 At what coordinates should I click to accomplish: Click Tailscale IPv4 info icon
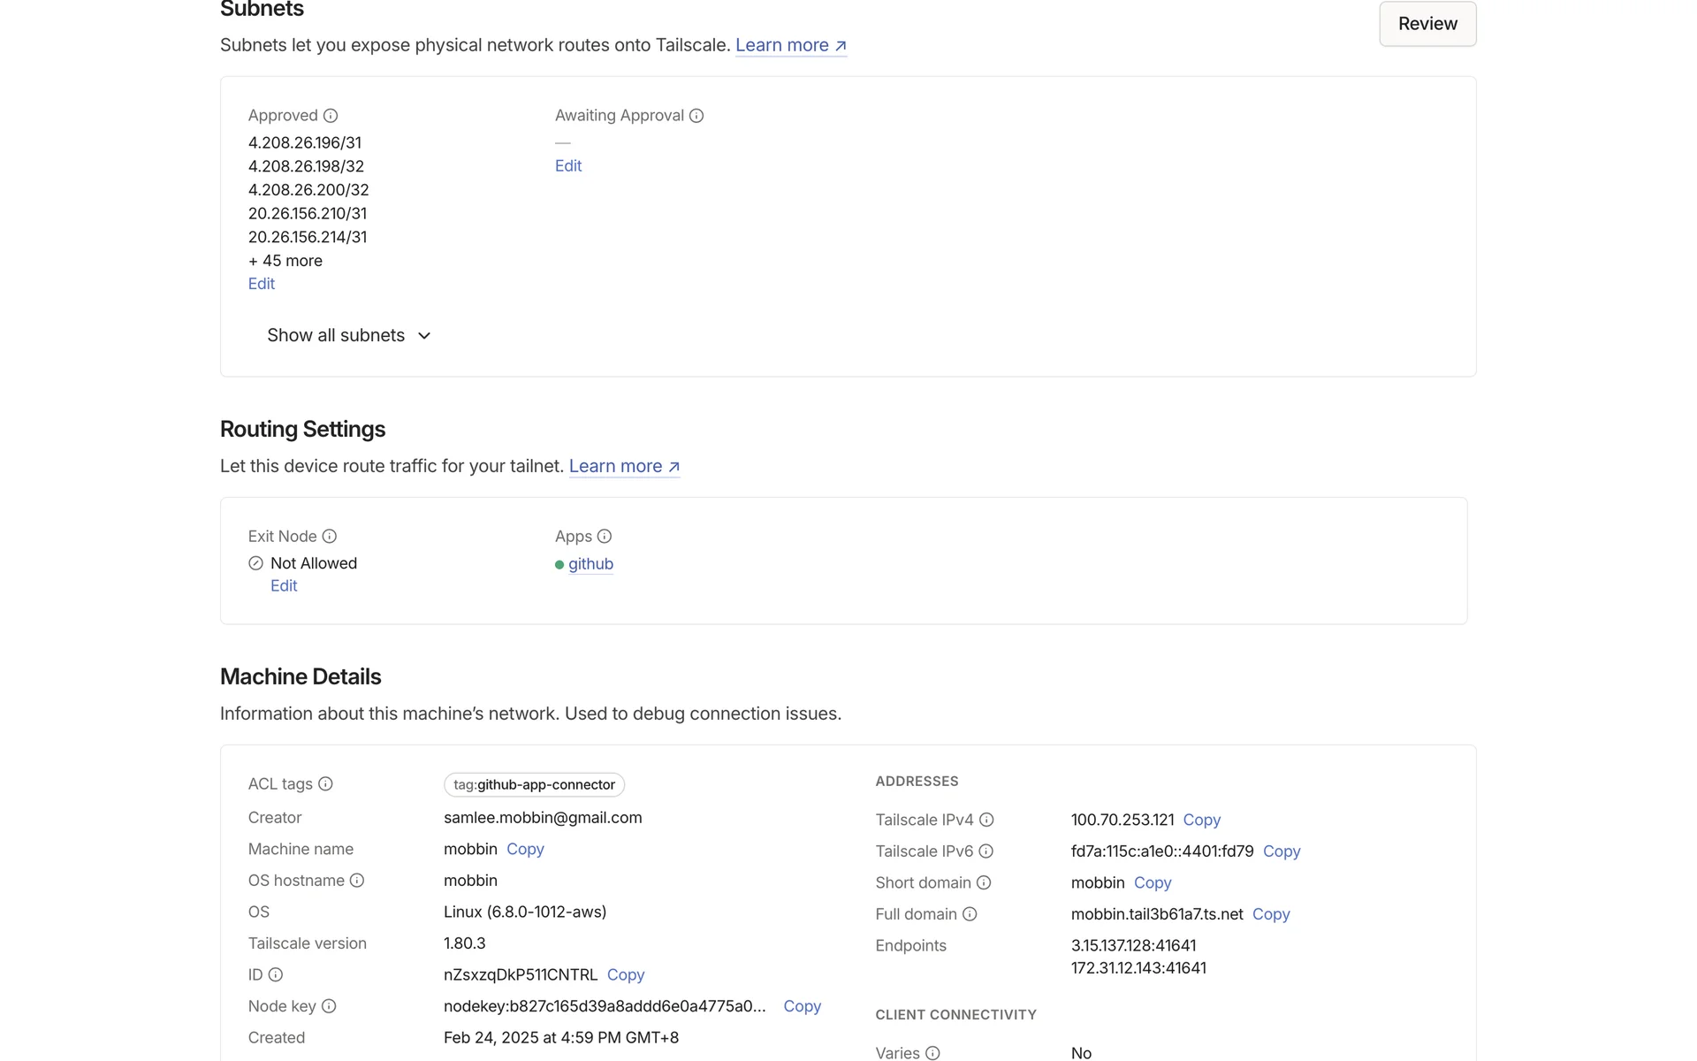986,821
